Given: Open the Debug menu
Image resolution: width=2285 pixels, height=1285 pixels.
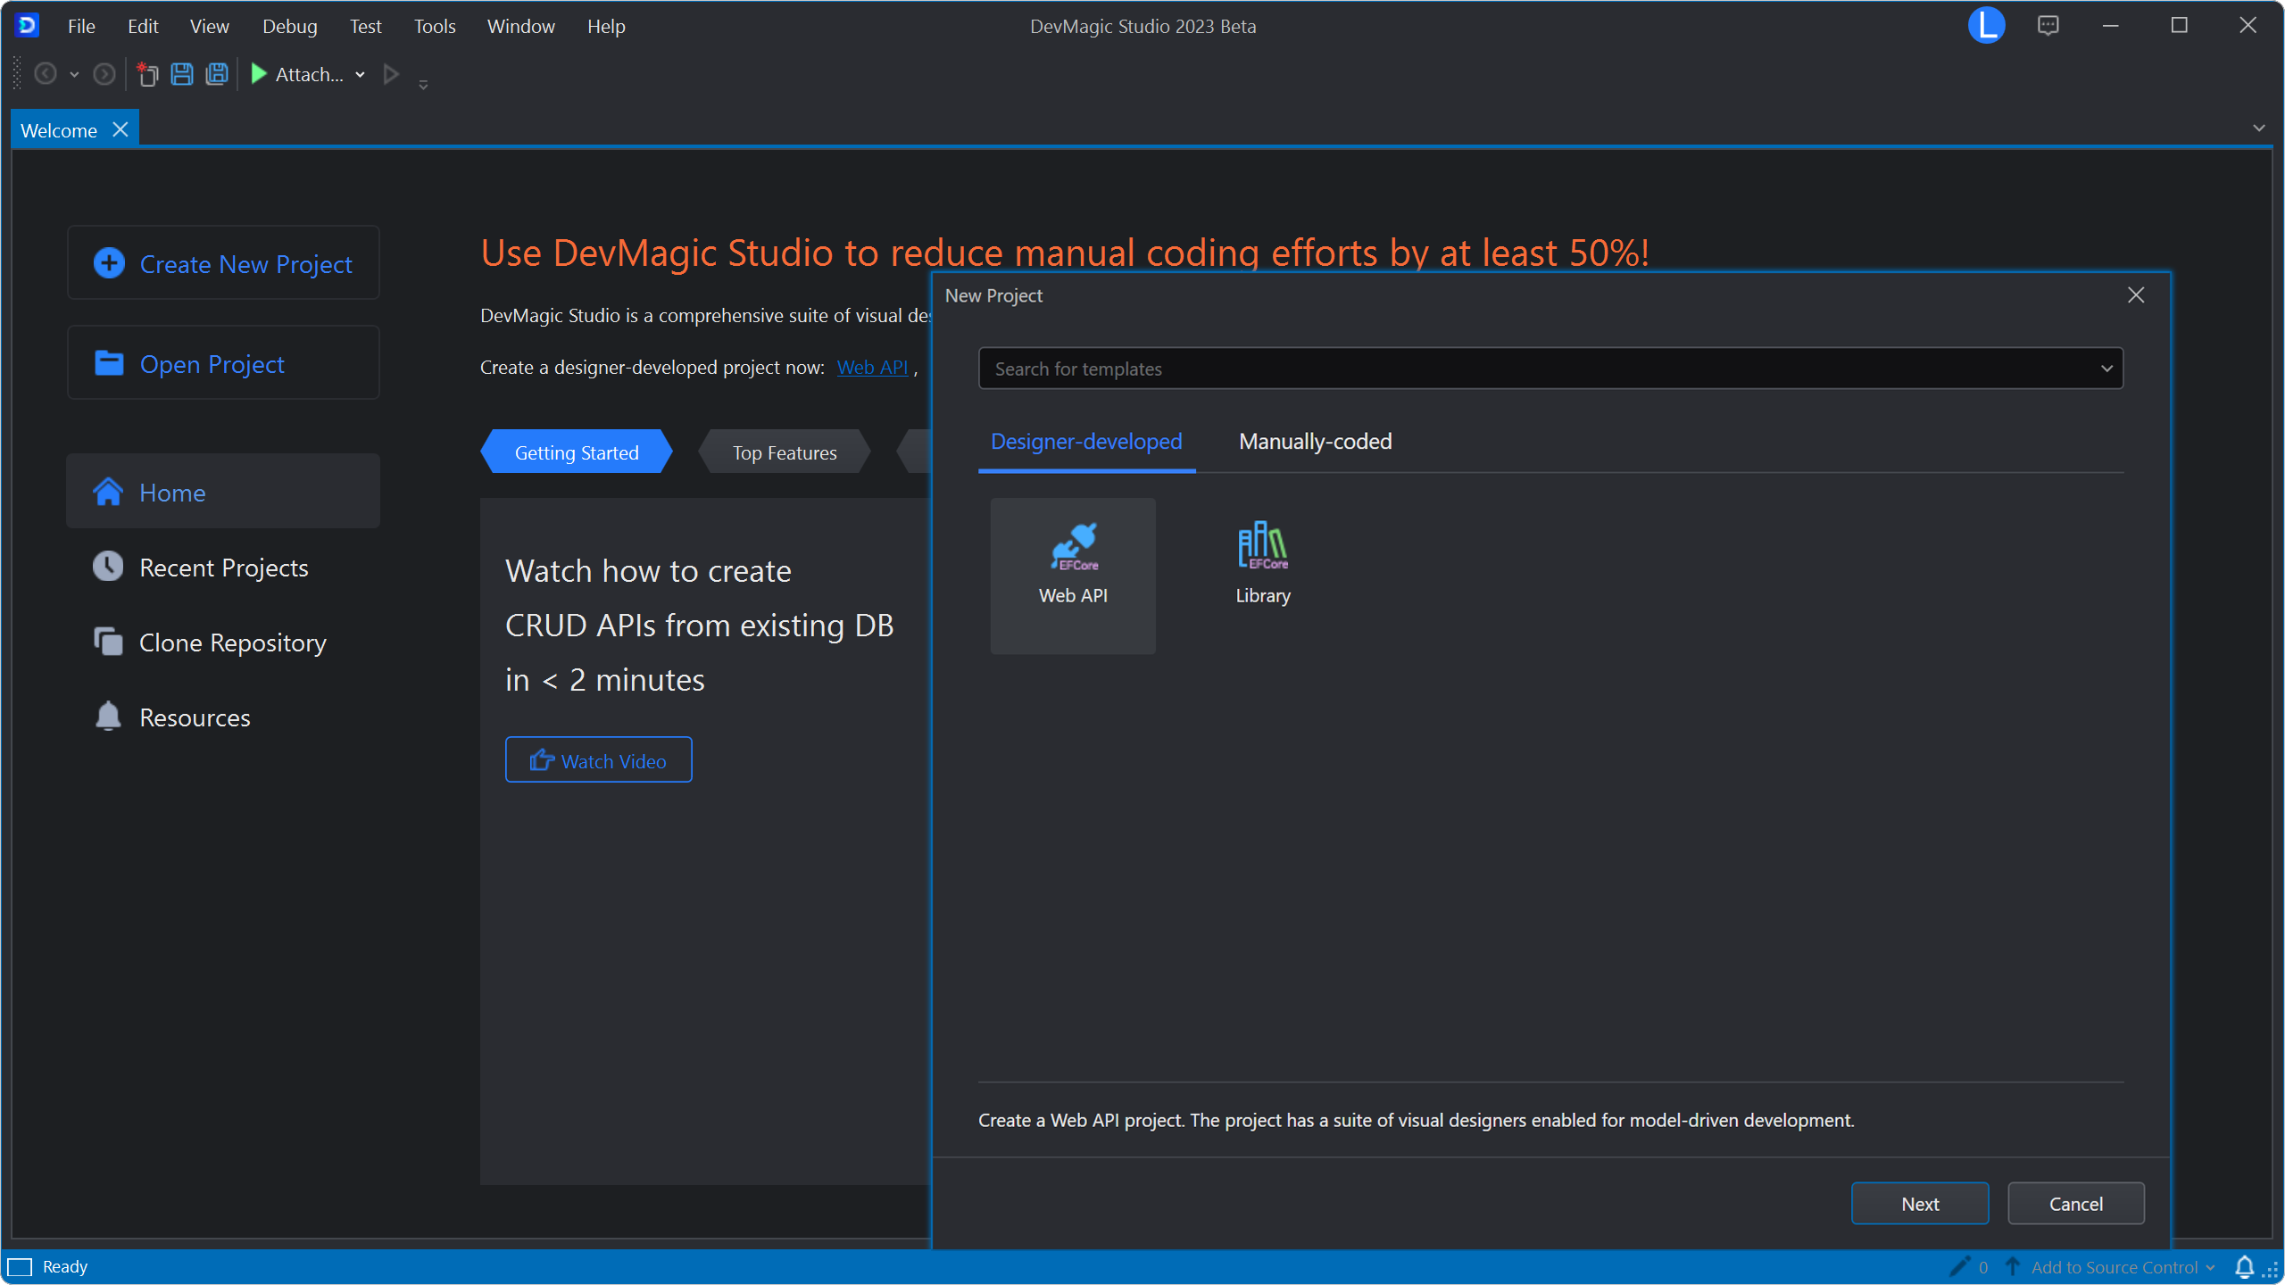Looking at the screenshot, I should coord(289,26).
